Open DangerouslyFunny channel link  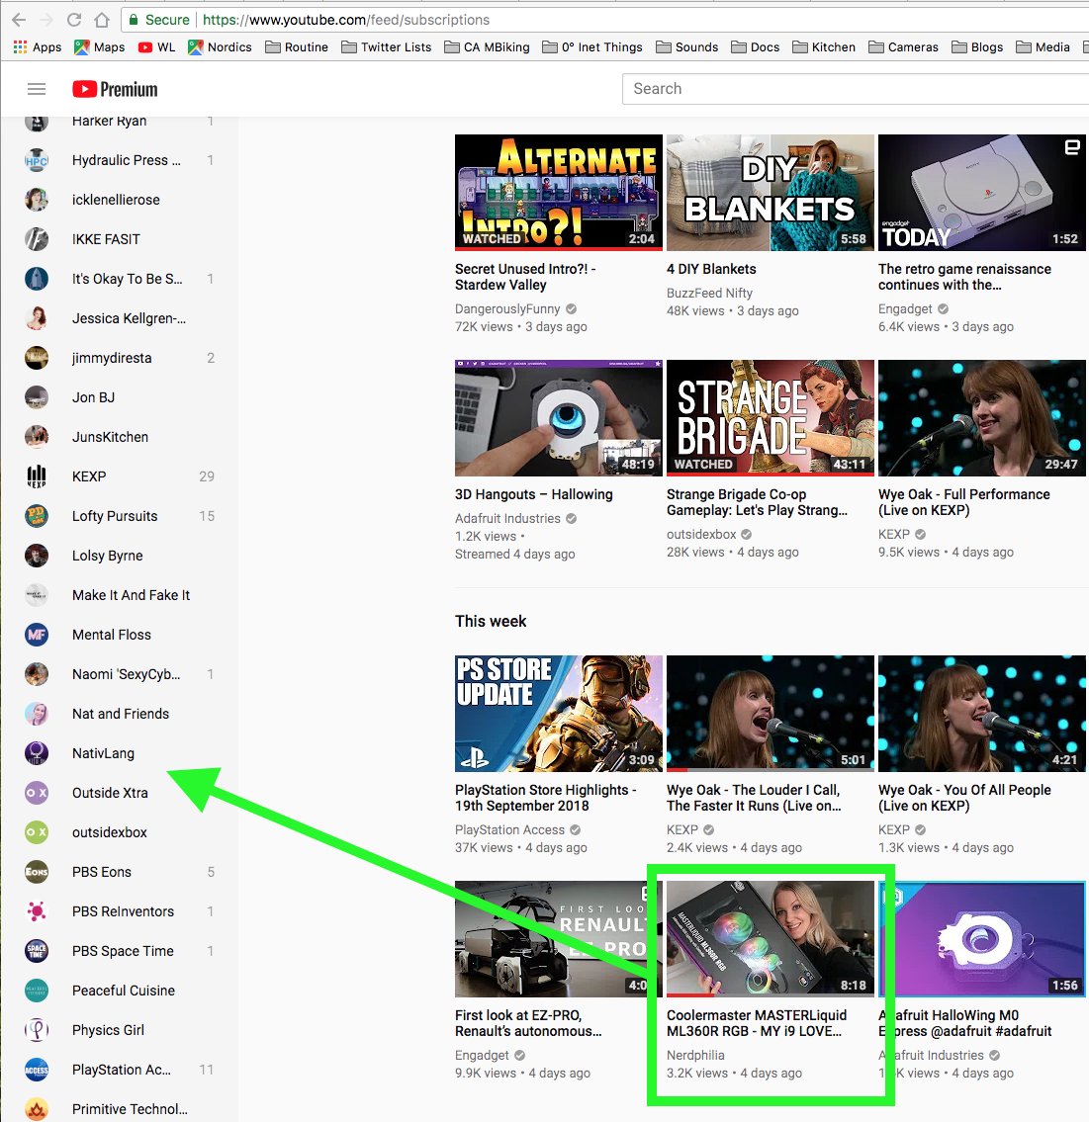click(x=506, y=308)
